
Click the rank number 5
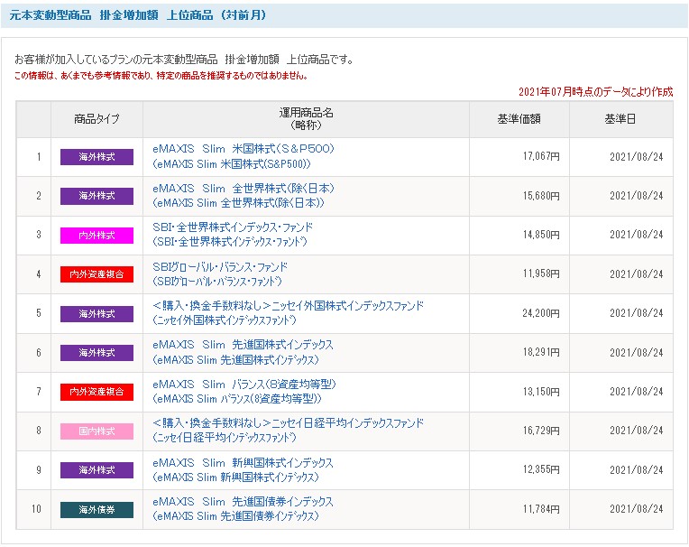[x=39, y=313]
